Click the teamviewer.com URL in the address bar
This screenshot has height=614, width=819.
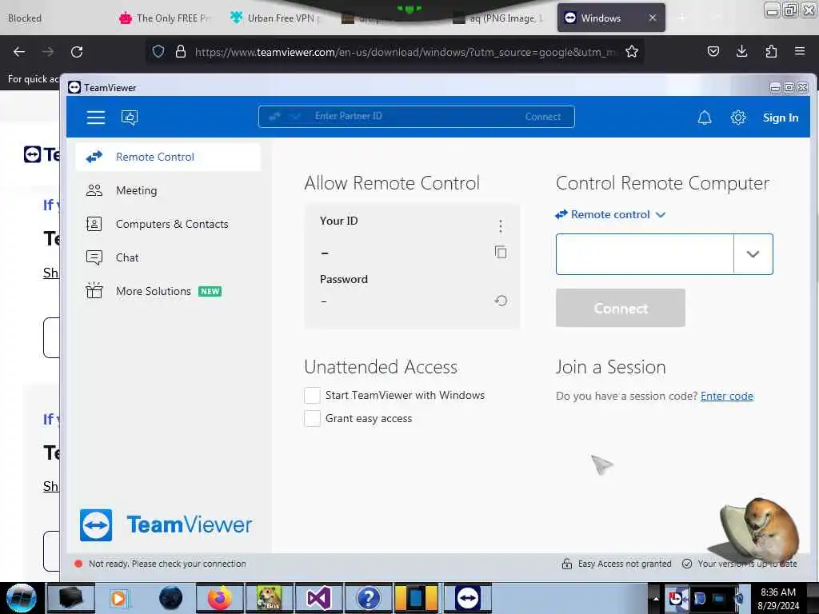pyautogui.click(x=406, y=52)
